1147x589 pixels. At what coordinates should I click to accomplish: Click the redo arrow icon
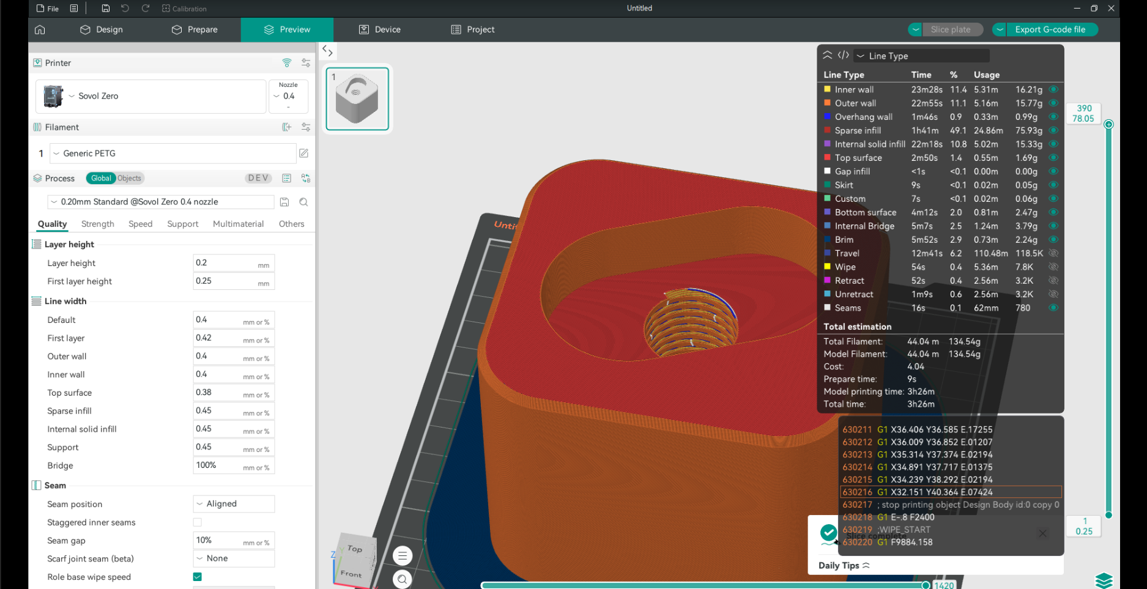pyautogui.click(x=146, y=9)
